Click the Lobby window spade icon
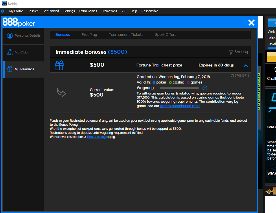 click(4, 3)
